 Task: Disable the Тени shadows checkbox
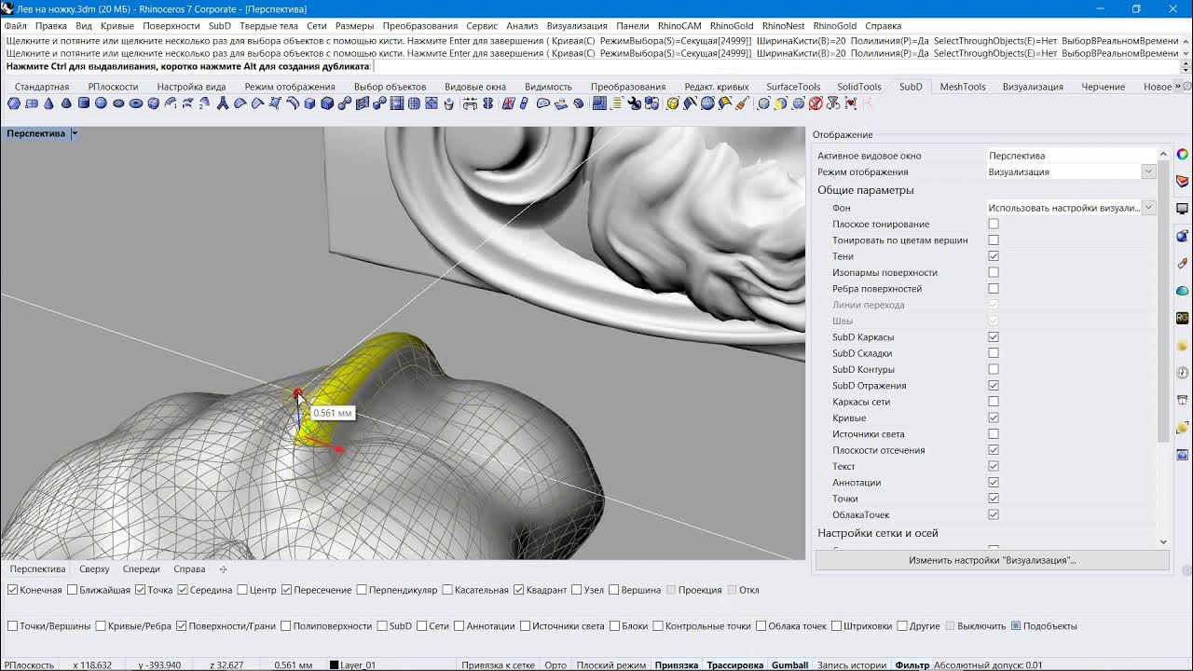pos(994,256)
